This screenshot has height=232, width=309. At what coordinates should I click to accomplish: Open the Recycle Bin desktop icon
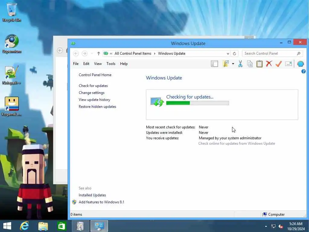coord(12,12)
